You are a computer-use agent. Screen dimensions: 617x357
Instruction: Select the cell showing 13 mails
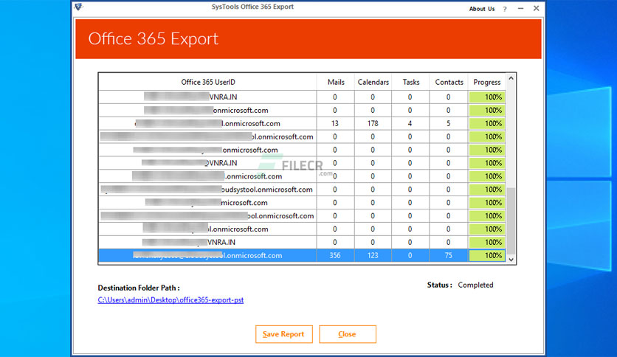pyautogui.click(x=335, y=123)
